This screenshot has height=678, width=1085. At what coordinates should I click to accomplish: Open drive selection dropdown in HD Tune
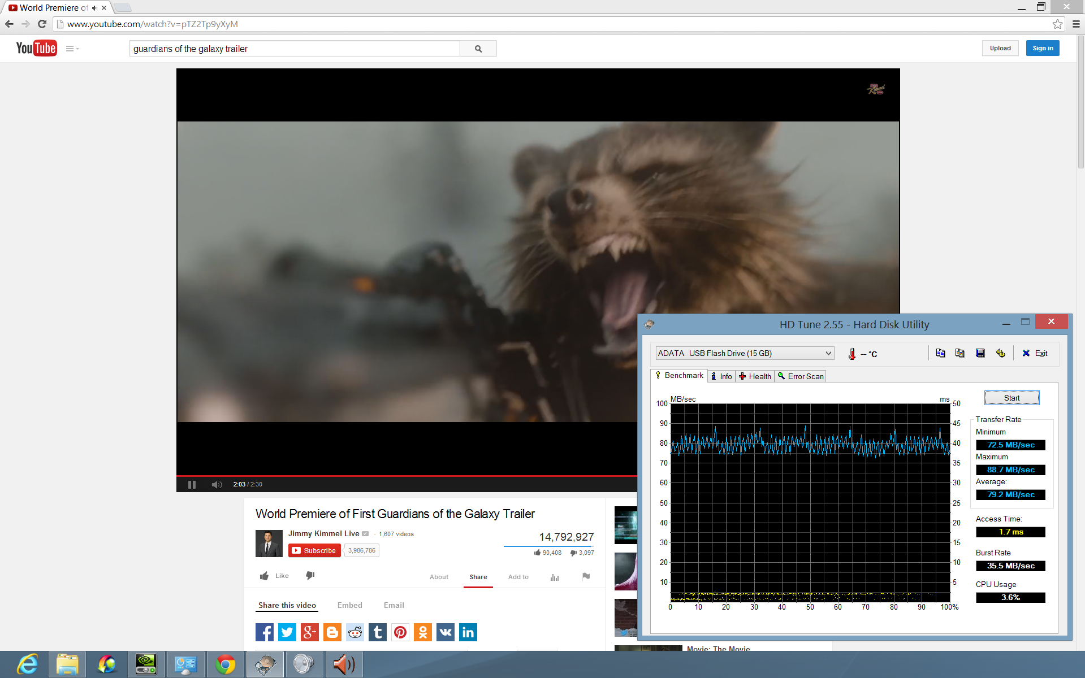click(x=745, y=353)
